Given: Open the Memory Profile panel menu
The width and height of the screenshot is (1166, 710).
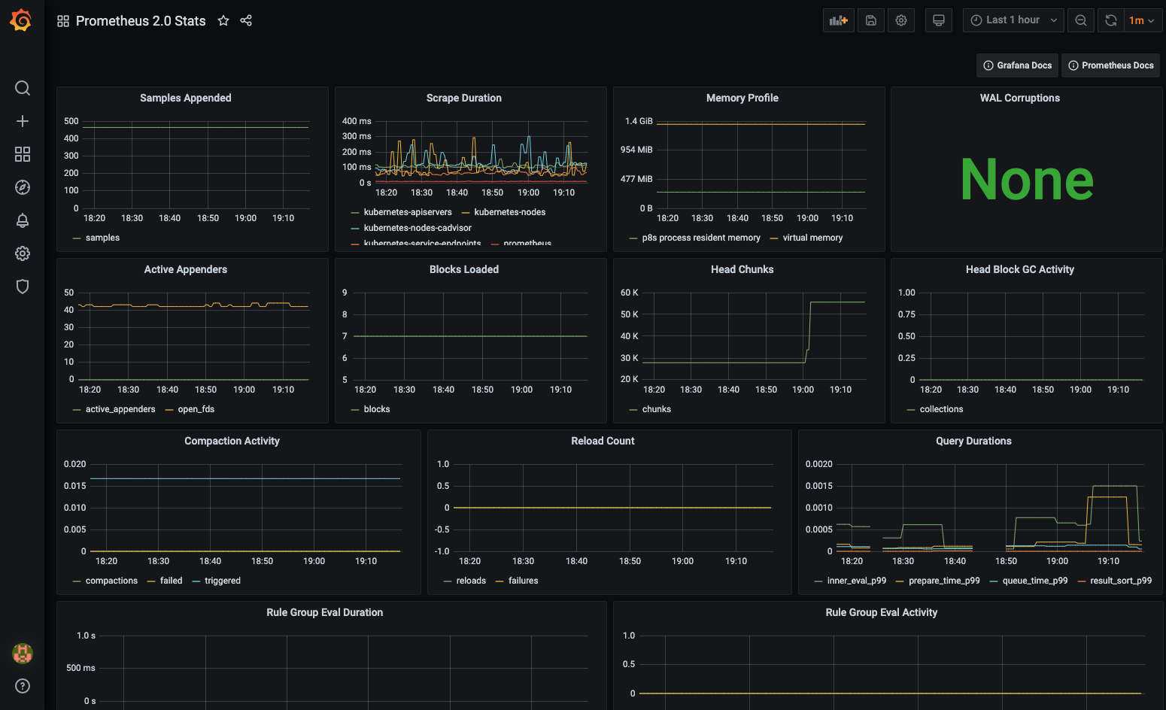Looking at the screenshot, I should [x=742, y=98].
